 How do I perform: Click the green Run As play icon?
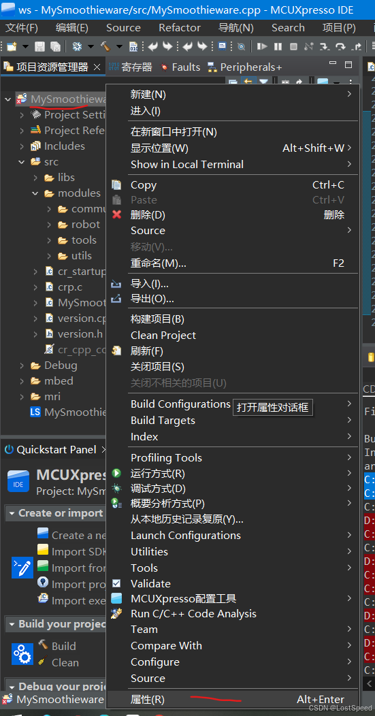point(117,474)
